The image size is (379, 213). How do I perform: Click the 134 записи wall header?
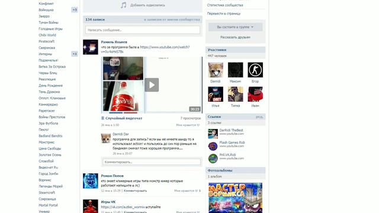[x=95, y=20]
